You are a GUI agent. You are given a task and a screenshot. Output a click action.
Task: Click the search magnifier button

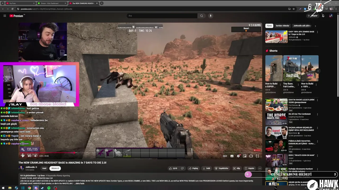(202, 16)
